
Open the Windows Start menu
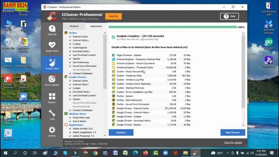[x=5, y=153]
